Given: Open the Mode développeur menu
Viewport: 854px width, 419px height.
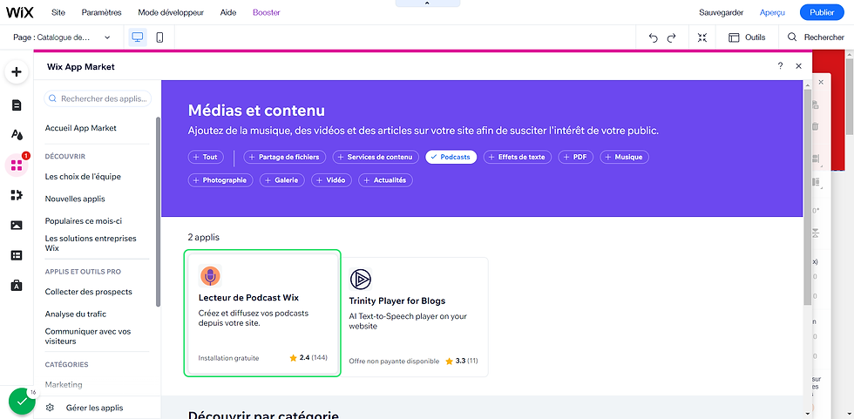Looking at the screenshot, I should 171,12.
